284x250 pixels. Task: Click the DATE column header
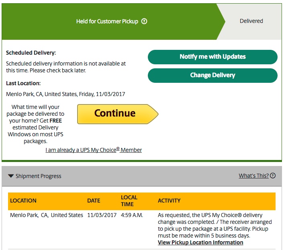coord(94,201)
